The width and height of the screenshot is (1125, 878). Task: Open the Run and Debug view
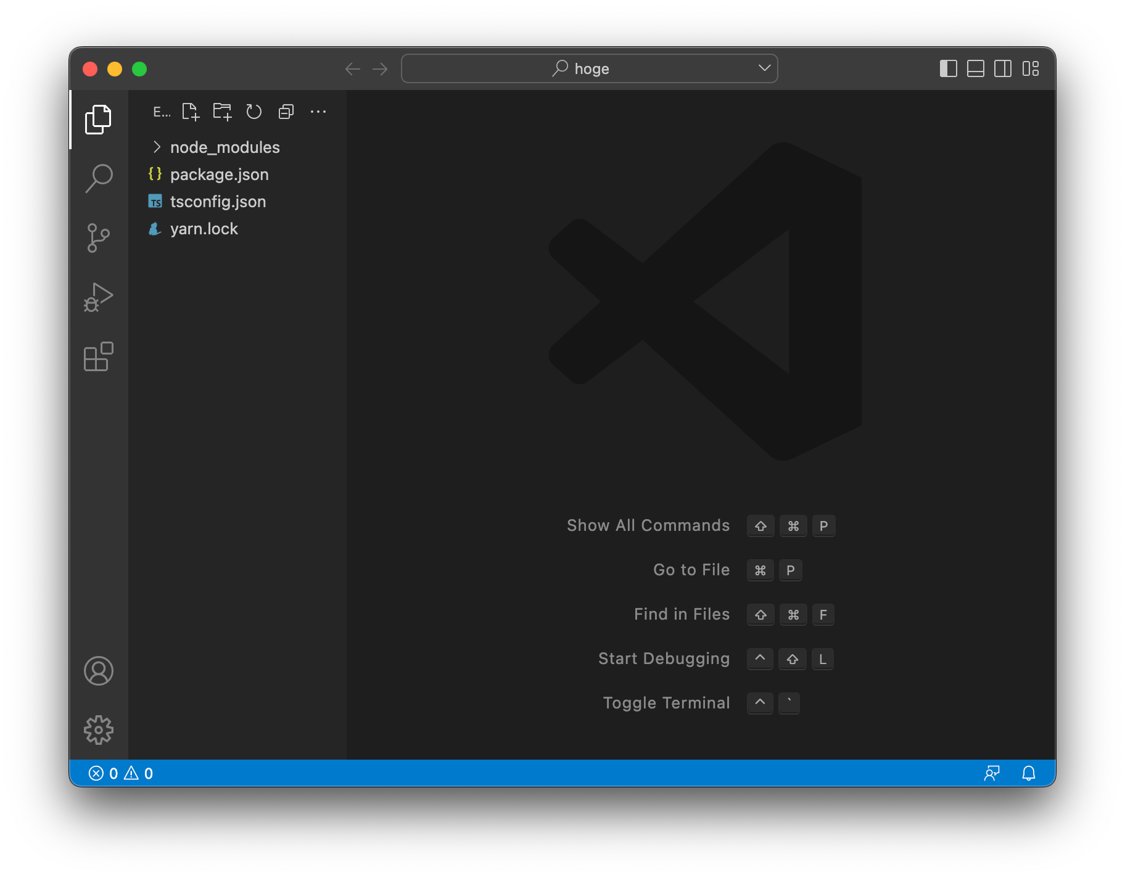point(98,297)
